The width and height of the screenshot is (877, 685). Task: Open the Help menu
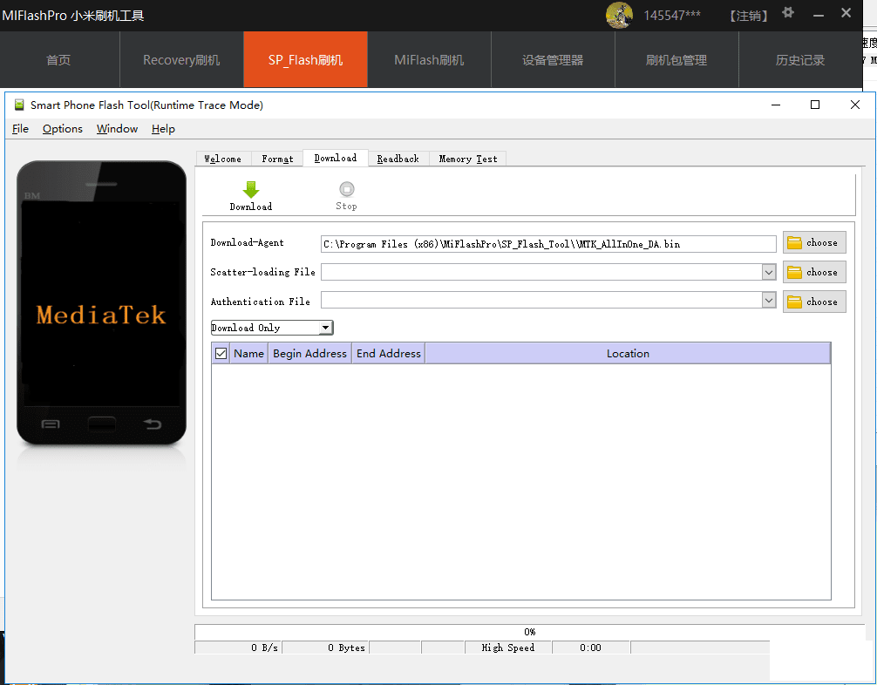163,129
